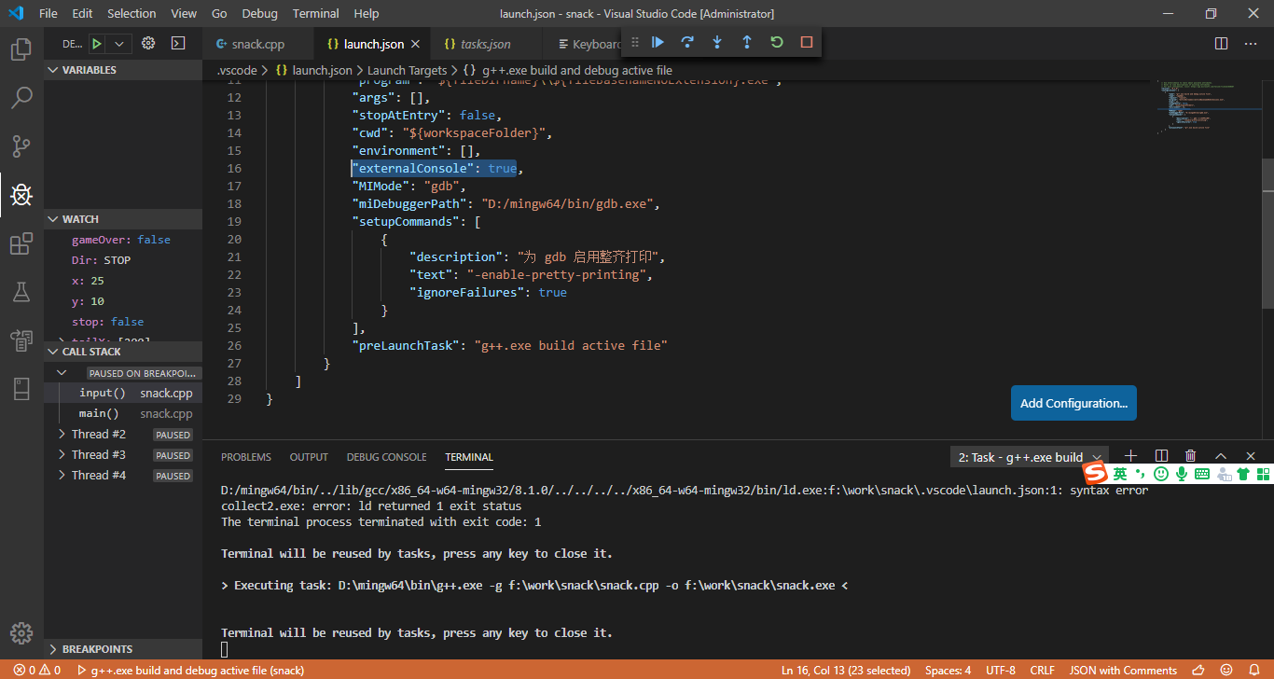
Task: Switch to the DEBUG CONSOLE tab
Action: pos(386,457)
